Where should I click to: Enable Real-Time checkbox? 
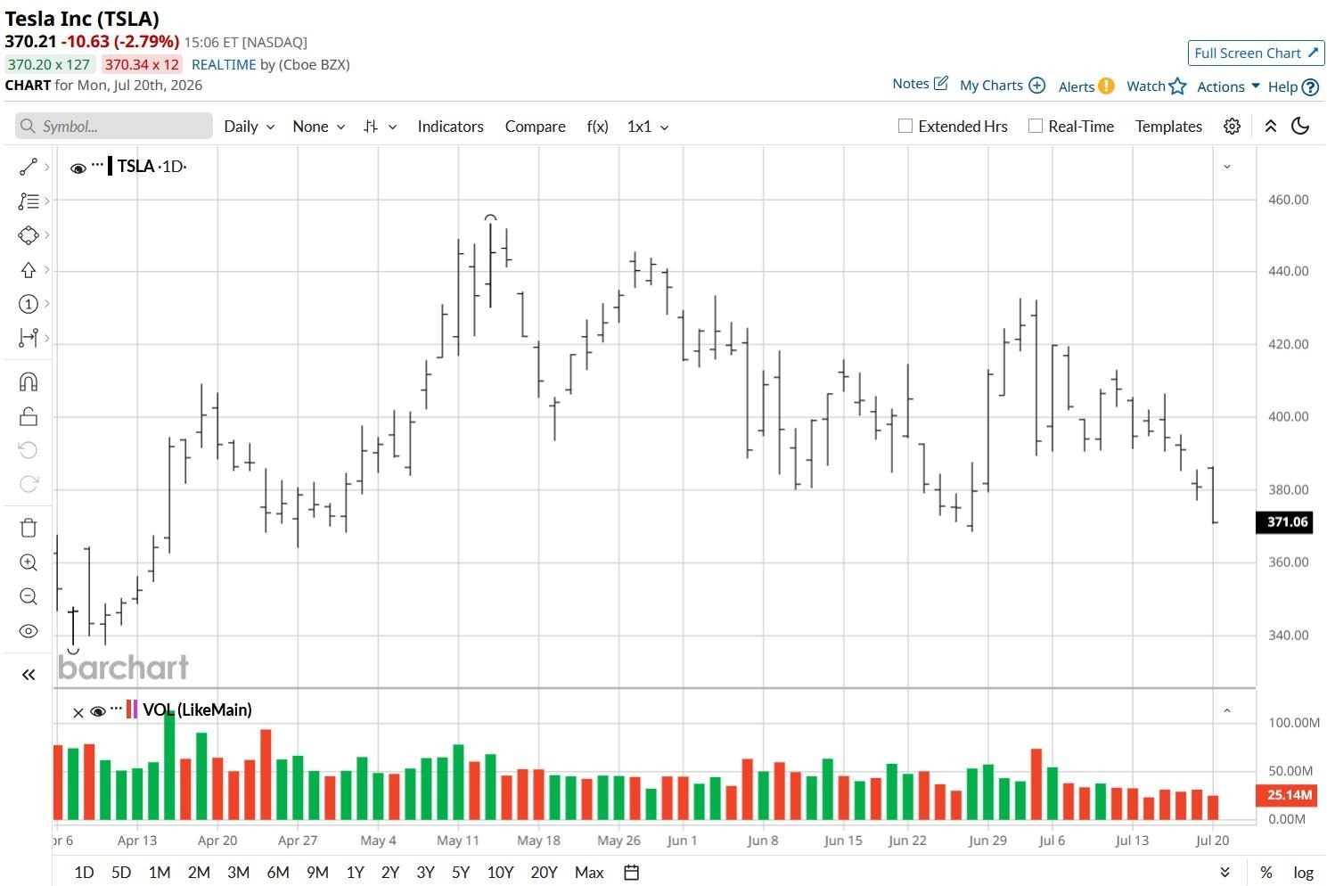pyautogui.click(x=1036, y=127)
